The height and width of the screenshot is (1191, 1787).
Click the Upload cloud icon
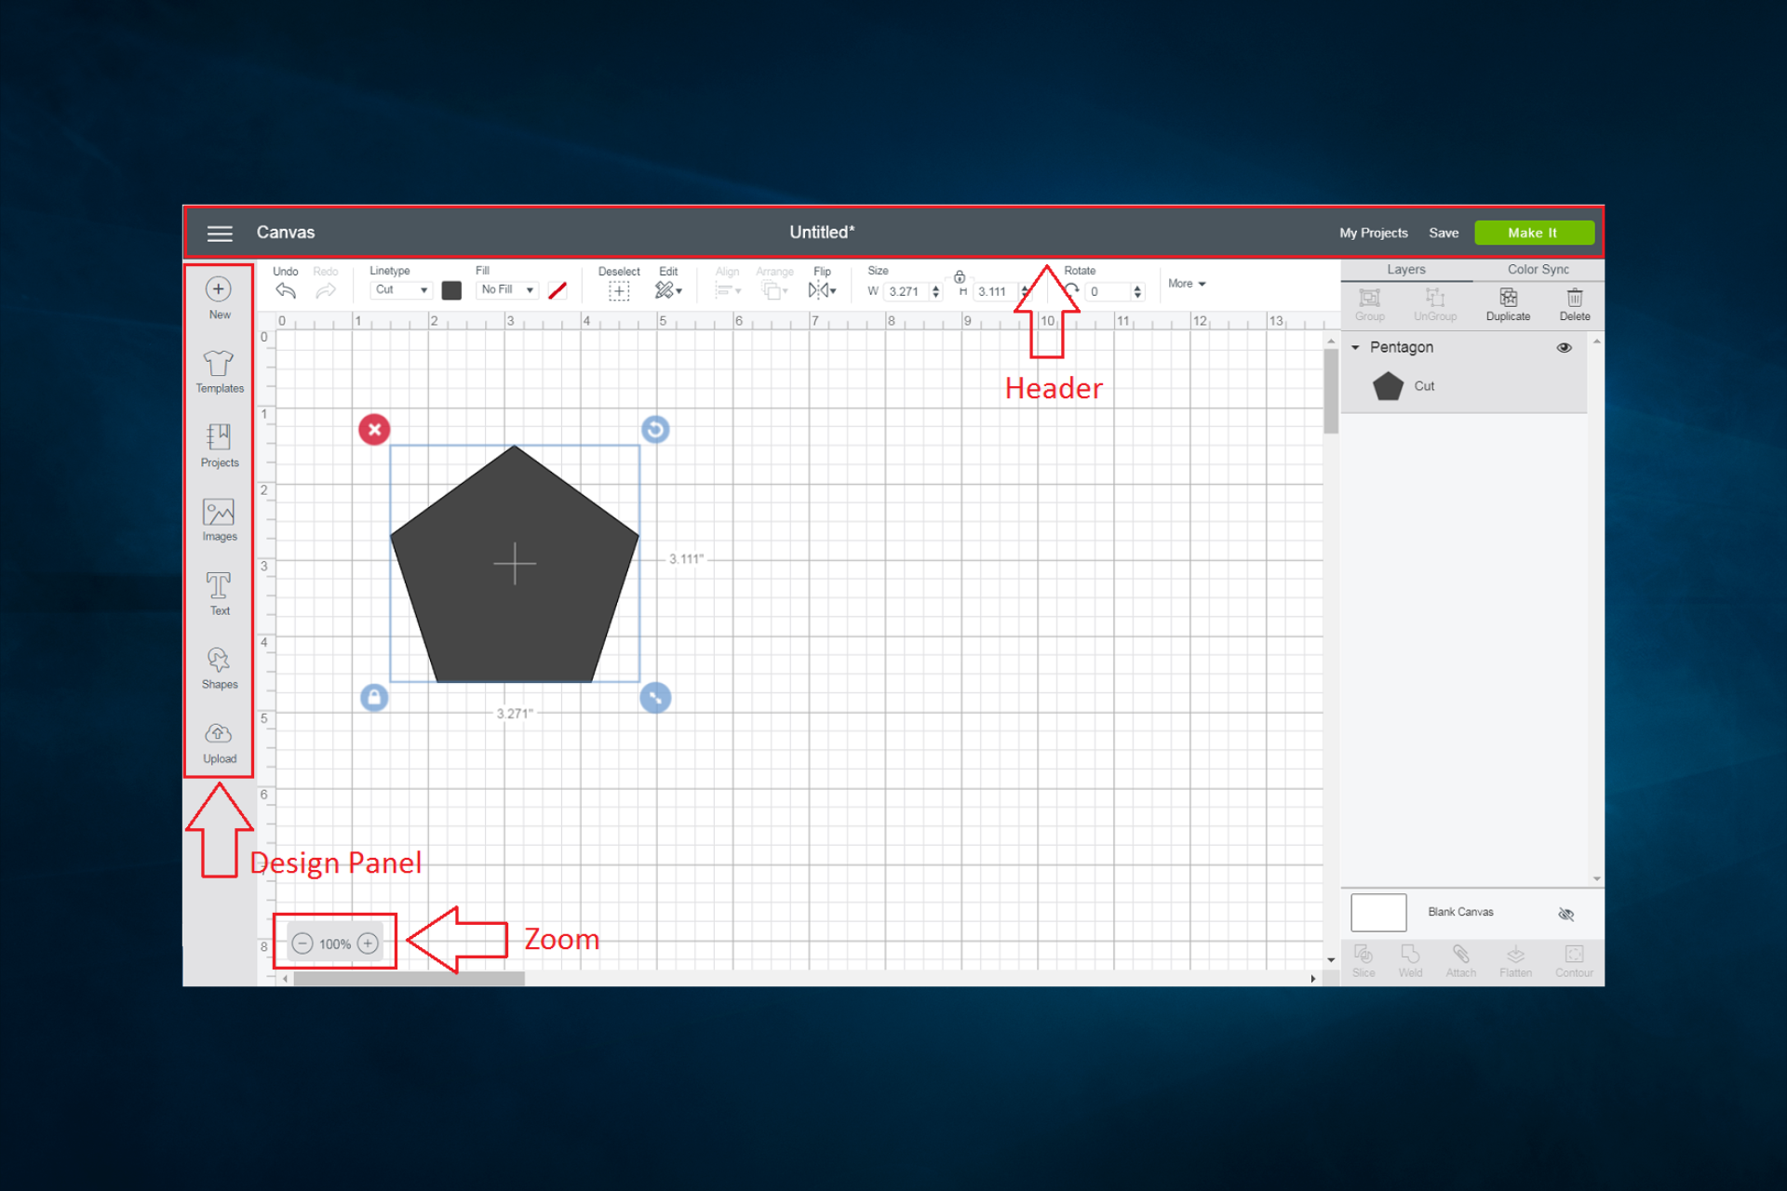click(219, 741)
